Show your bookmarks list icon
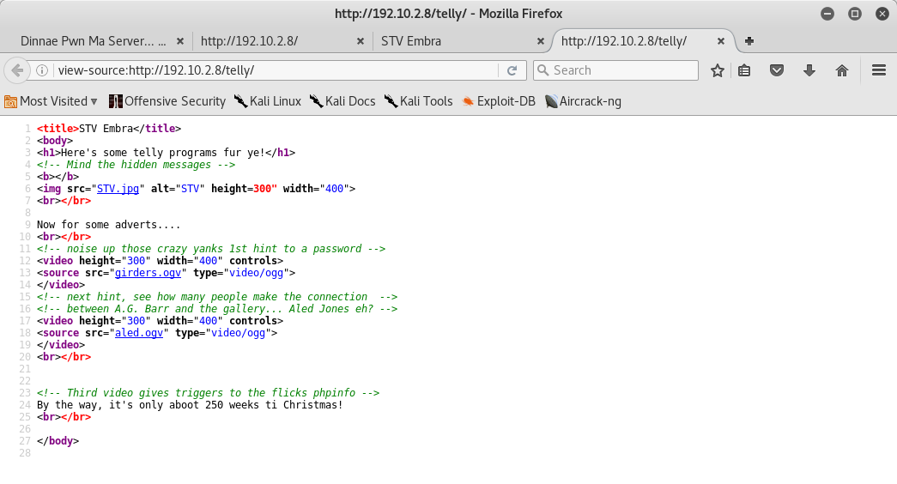897x484 pixels. [745, 70]
